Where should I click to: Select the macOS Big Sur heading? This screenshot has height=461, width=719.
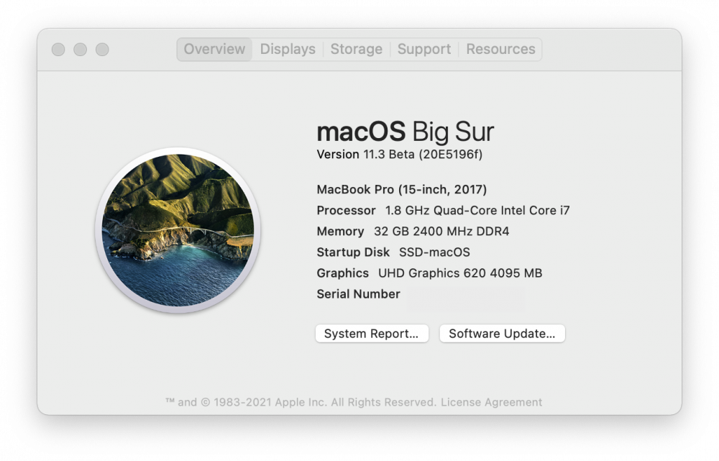tap(406, 132)
